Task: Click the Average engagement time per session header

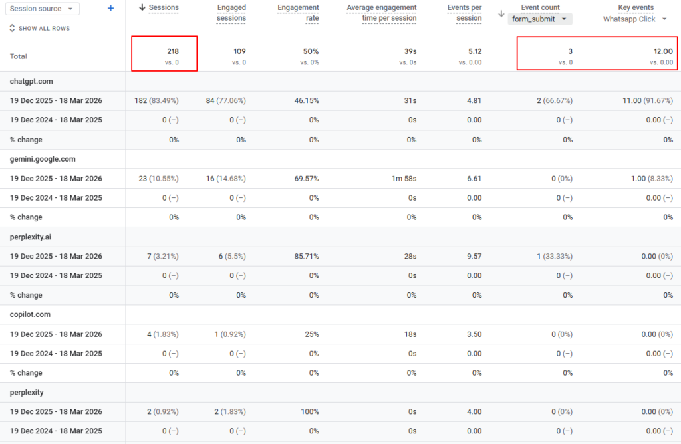Action: (381, 13)
